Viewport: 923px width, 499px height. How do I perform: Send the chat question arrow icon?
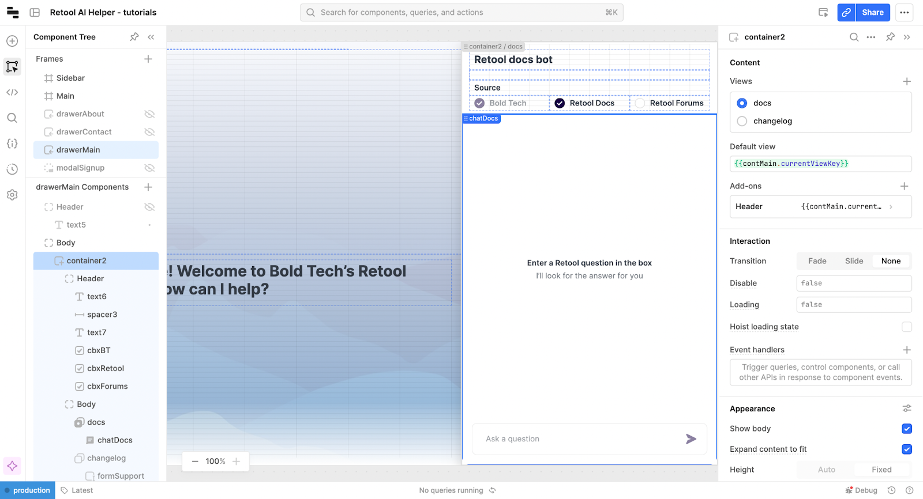pyautogui.click(x=691, y=439)
